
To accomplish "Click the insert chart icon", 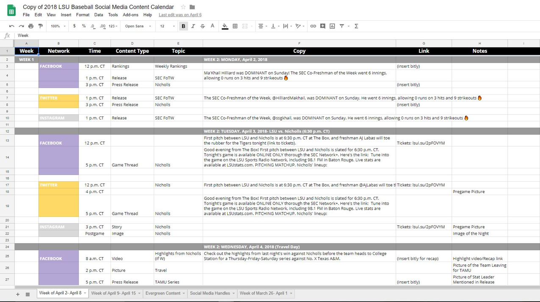I will click(332, 26).
